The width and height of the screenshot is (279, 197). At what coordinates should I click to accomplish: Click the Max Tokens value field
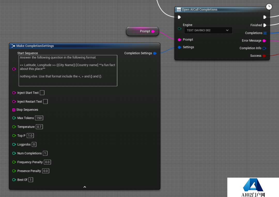click(39, 118)
